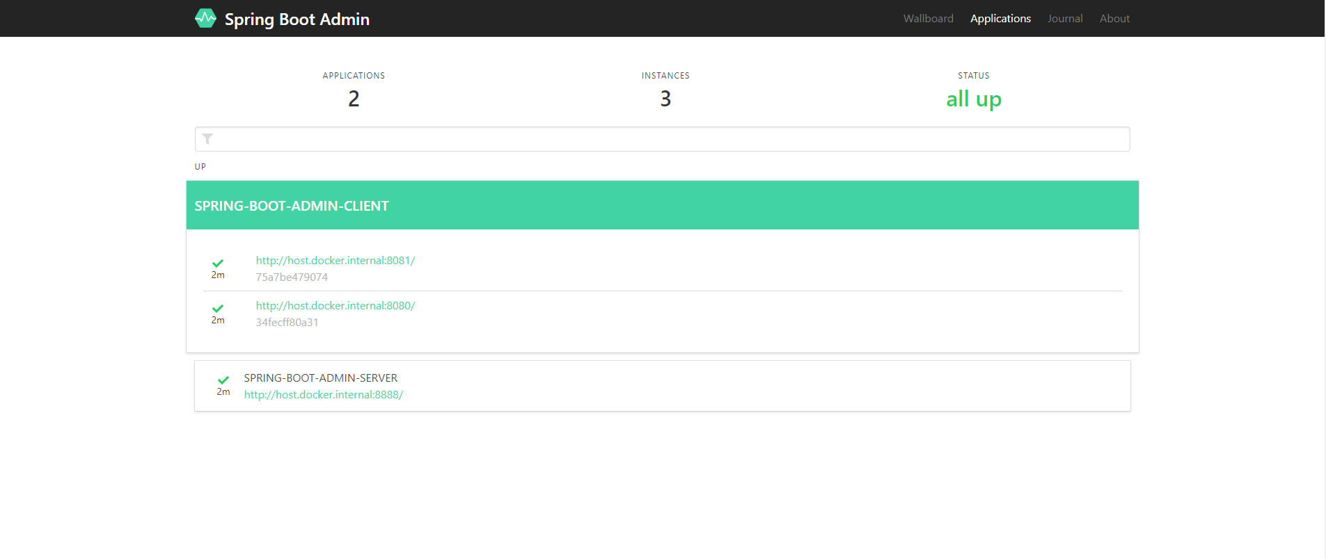Focus the applications filter input field

point(662,139)
